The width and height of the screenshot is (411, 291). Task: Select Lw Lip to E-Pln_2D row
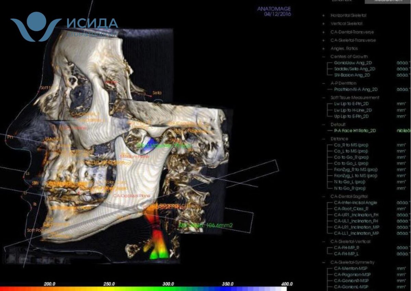tap(352, 104)
